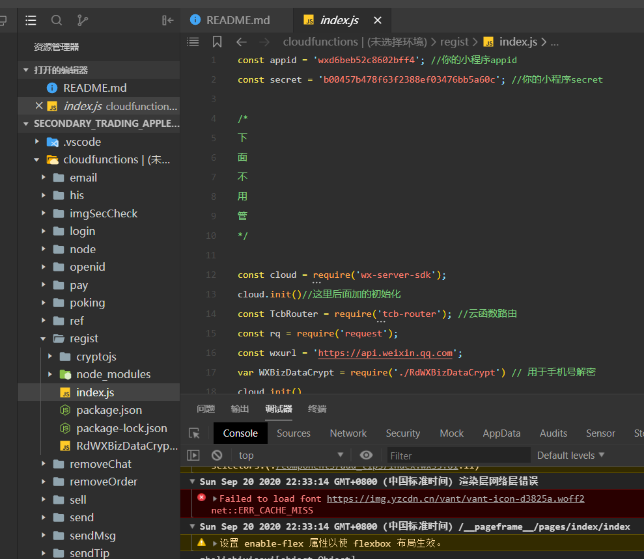This screenshot has height=559, width=644.
Task: Select the Mock devtools tab
Action: (x=452, y=433)
